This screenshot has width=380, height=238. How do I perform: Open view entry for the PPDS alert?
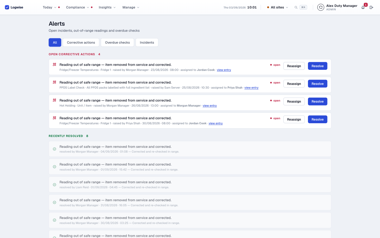(x=251, y=88)
